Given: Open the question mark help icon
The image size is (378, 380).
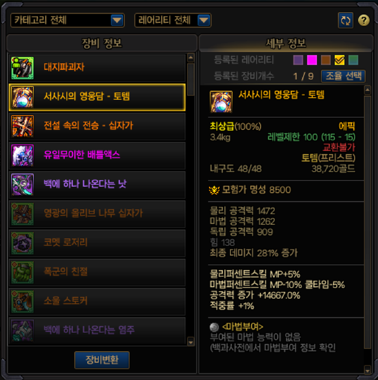Looking at the screenshot, I should coord(364,20).
